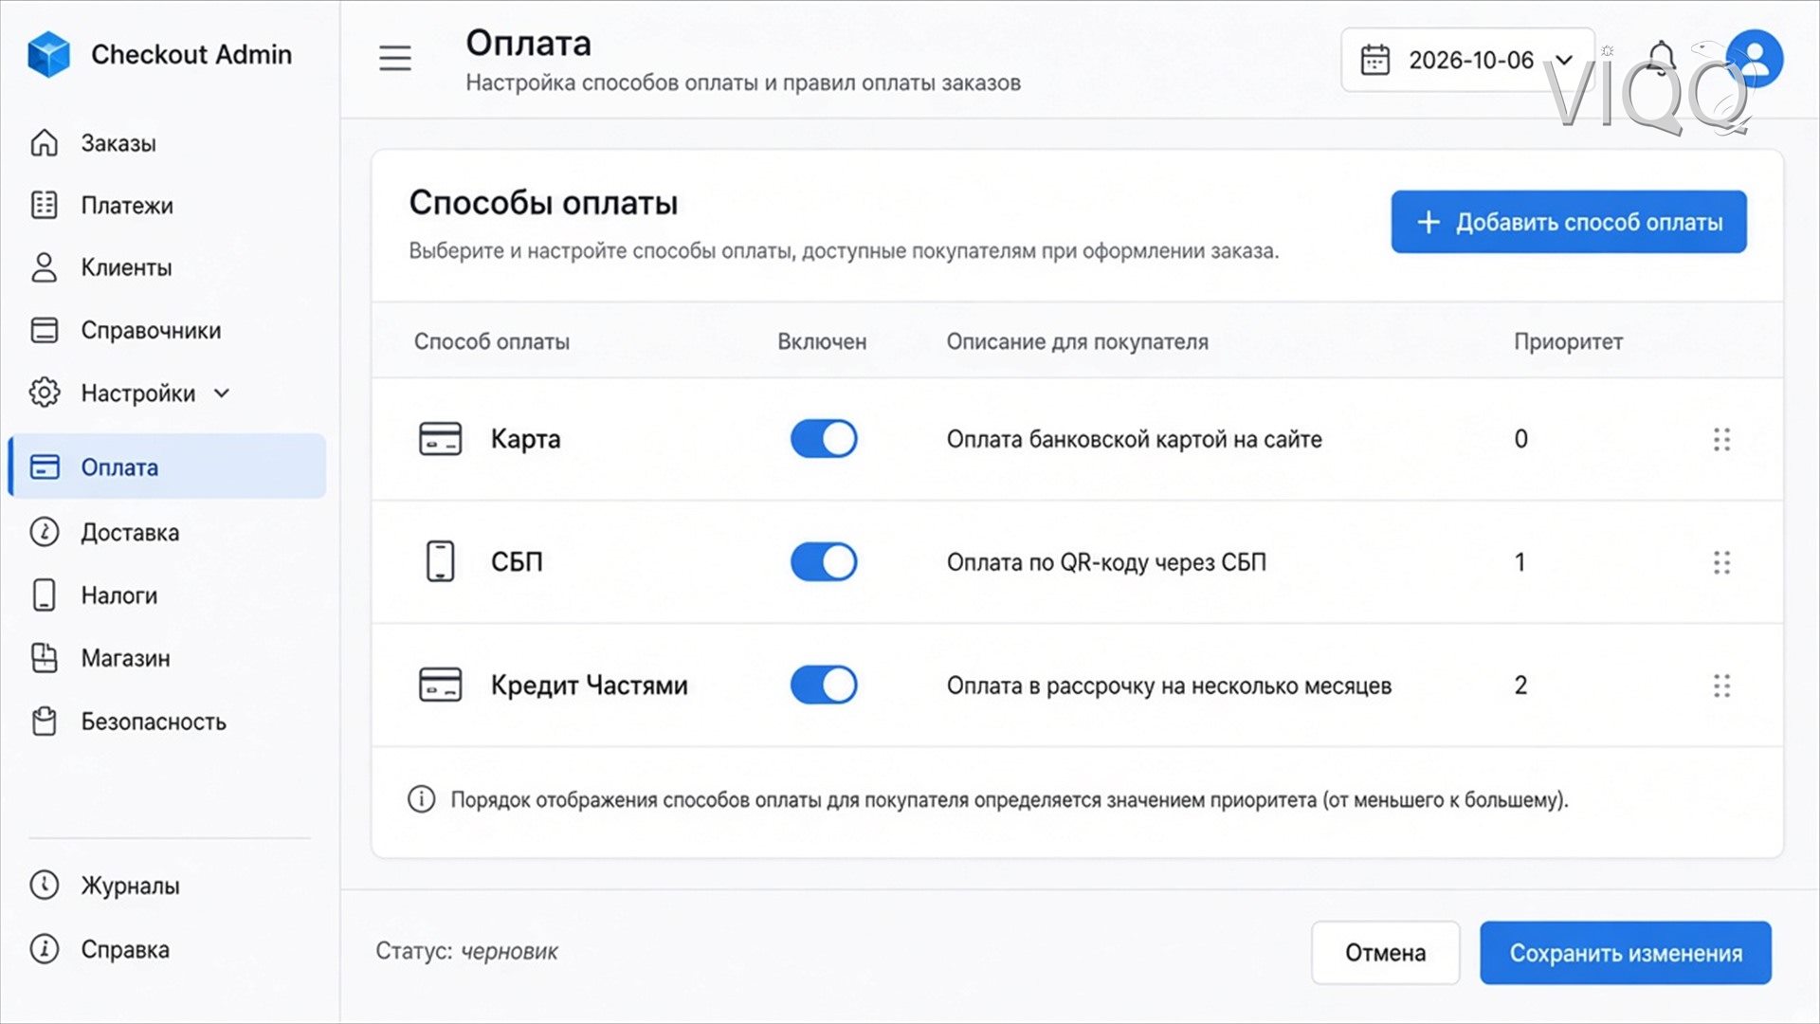Click priority value 0 for Карта
Image resolution: width=1820 pixels, height=1024 pixels.
coord(1520,439)
